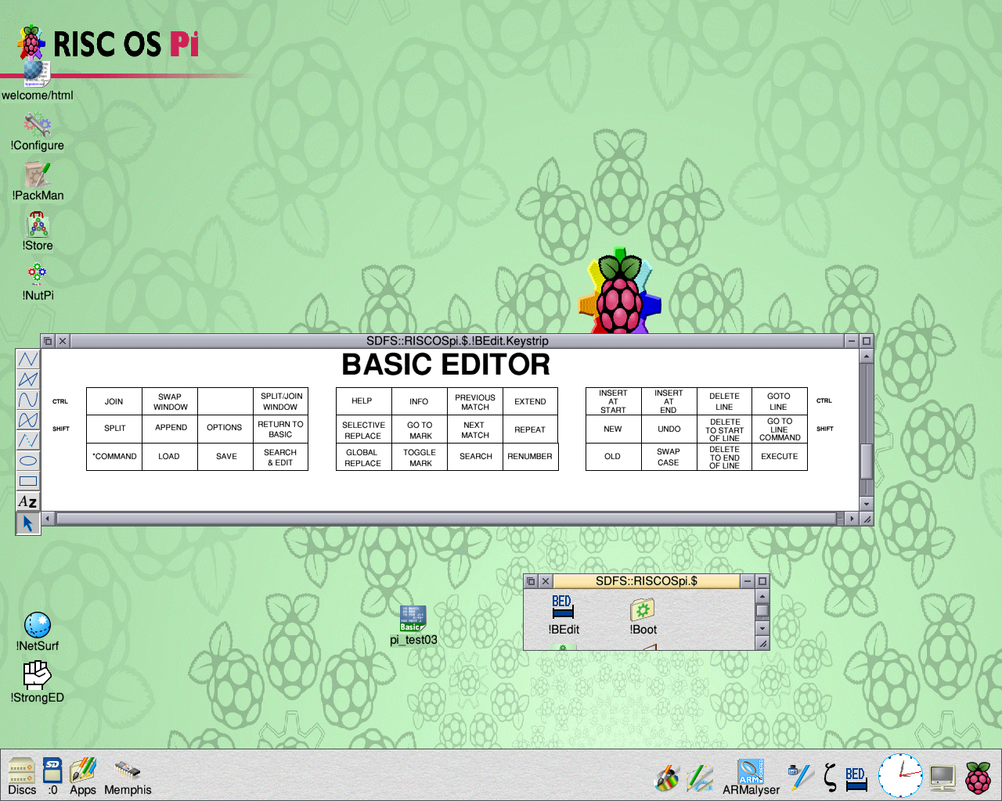The height and width of the screenshot is (801, 1002).
Task: Toggle size of the Keystrip window
Action: click(867, 341)
